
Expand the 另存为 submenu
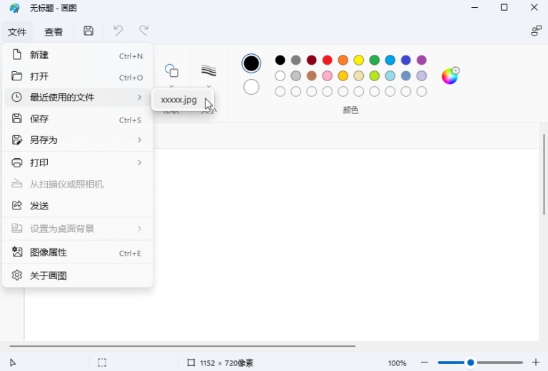coord(77,140)
